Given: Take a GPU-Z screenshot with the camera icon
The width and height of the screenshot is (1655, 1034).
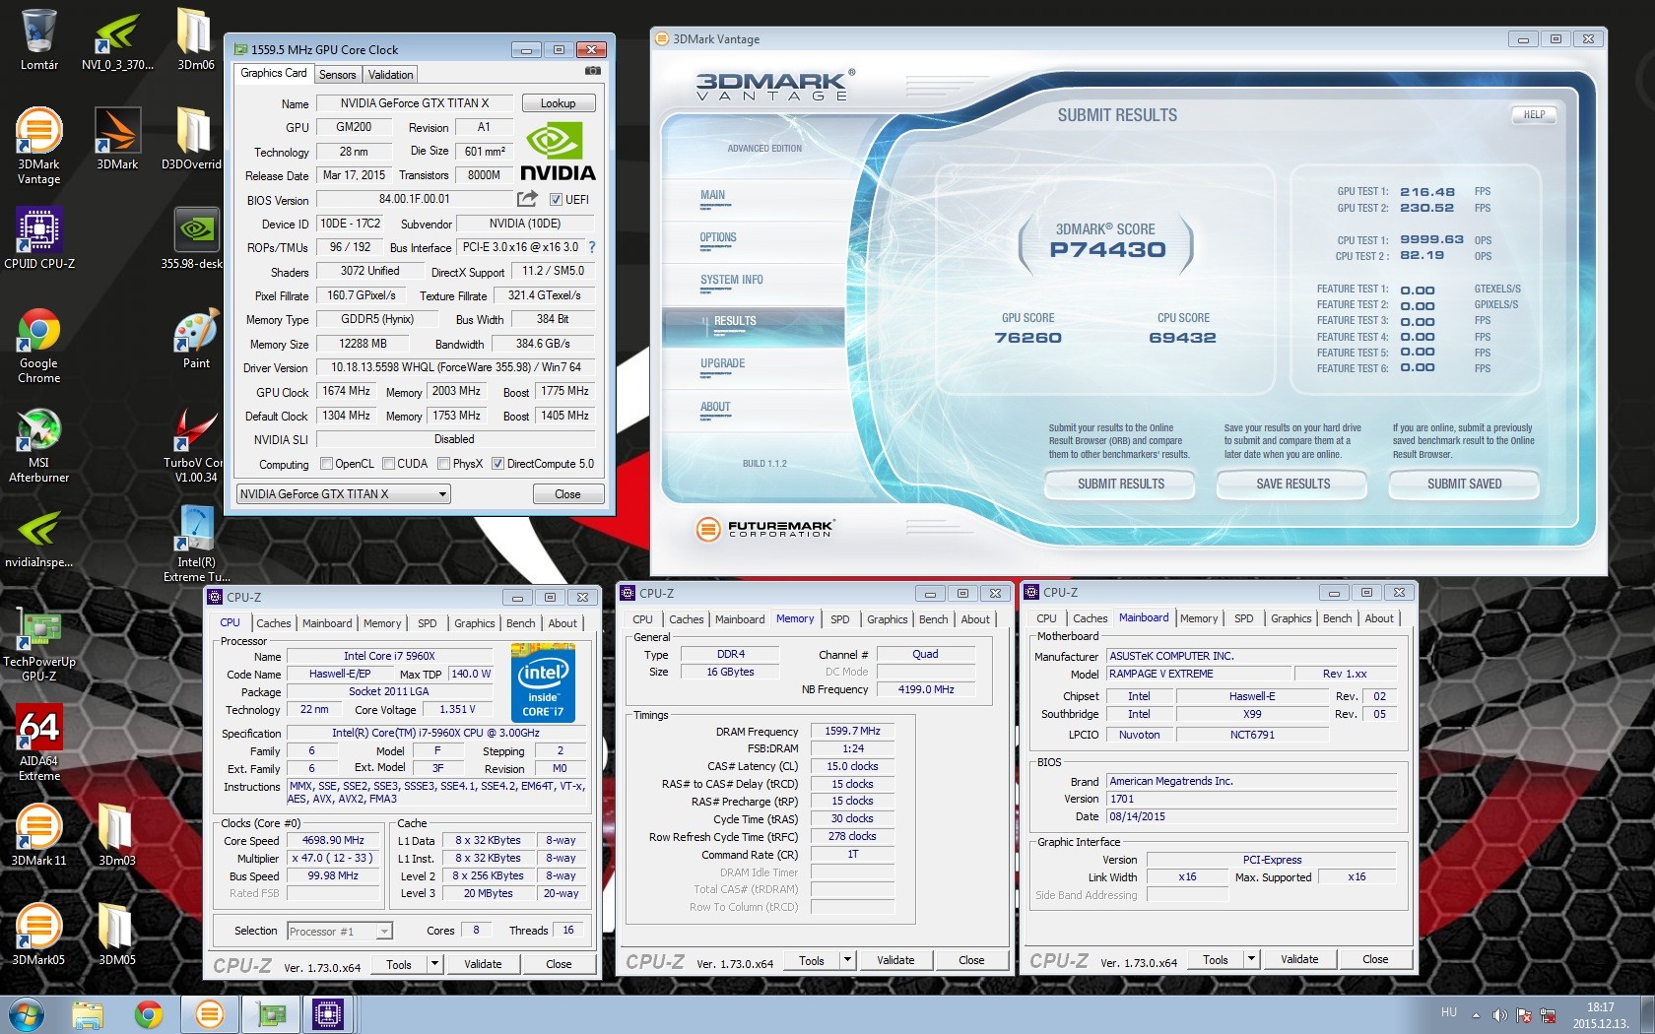Looking at the screenshot, I should pos(593,71).
